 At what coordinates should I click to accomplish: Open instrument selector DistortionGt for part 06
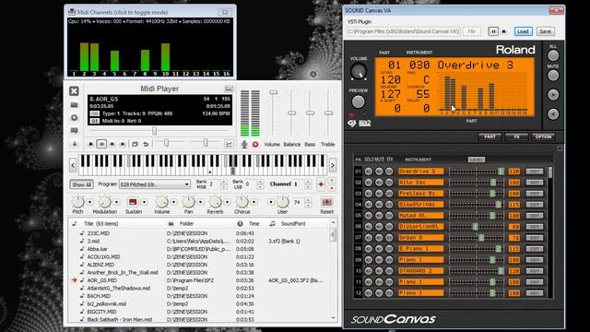click(x=420, y=227)
